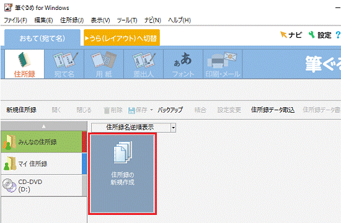Open the ヘルプ(H) menu
Screen dimensions: 341x223
pos(179,20)
